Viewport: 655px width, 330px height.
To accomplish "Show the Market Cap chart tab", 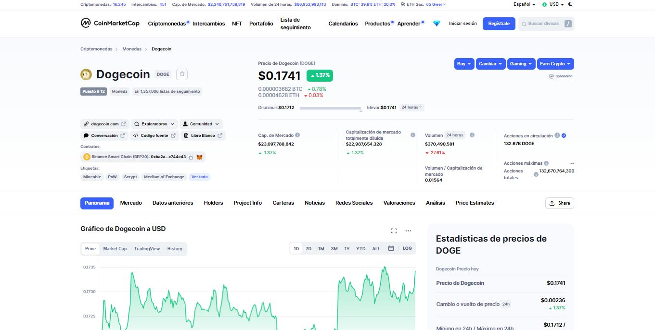I will pos(115,249).
